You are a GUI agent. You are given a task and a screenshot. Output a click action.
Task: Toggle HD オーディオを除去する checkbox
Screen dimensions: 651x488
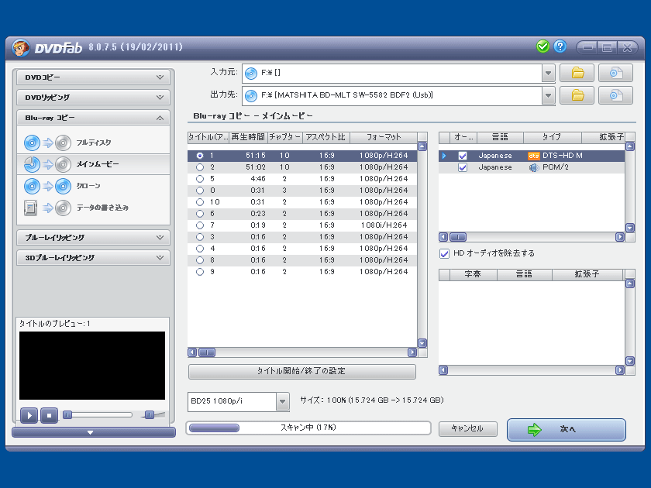(x=444, y=253)
